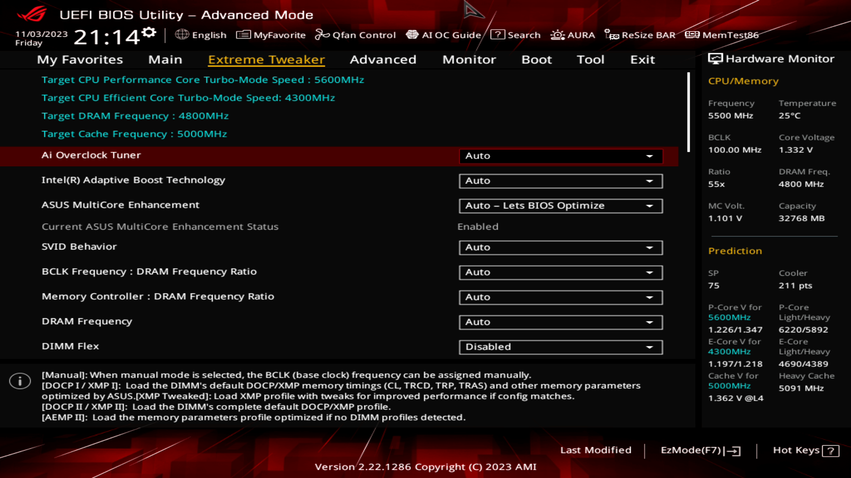Switch to EzMode(F7)

click(700, 451)
